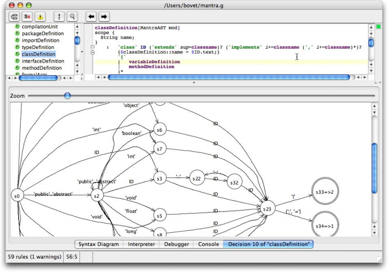Click the s32 state node
Viewport: 388px width, 272px height.
(234, 183)
